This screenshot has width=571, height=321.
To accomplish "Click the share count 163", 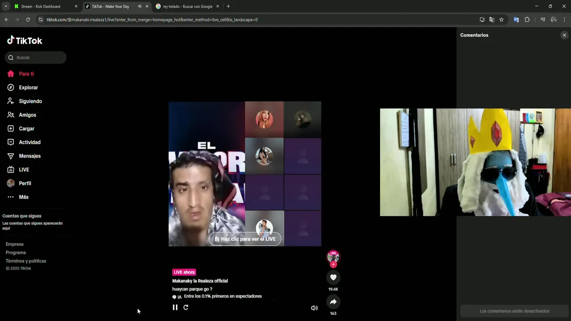I will coord(333,313).
